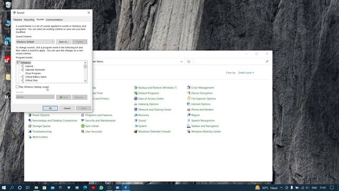Click the Recovery icon in Control Panel

coord(136,115)
